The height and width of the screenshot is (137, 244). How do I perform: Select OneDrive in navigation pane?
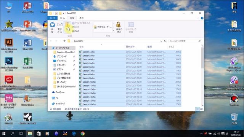pyautogui.click(x=60, y=92)
